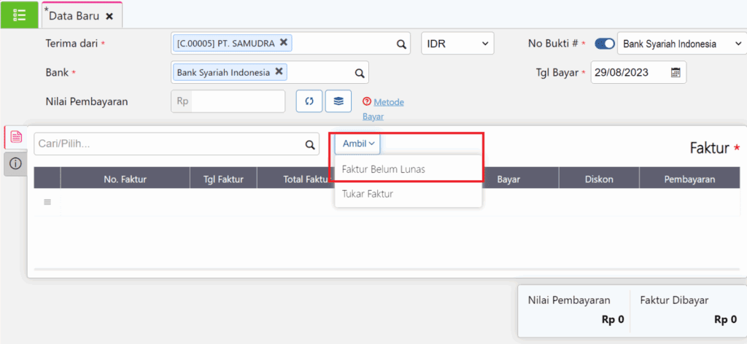Remove Bank Syariah Indonesia bank tag
This screenshot has height=344, width=747.
[279, 71]
